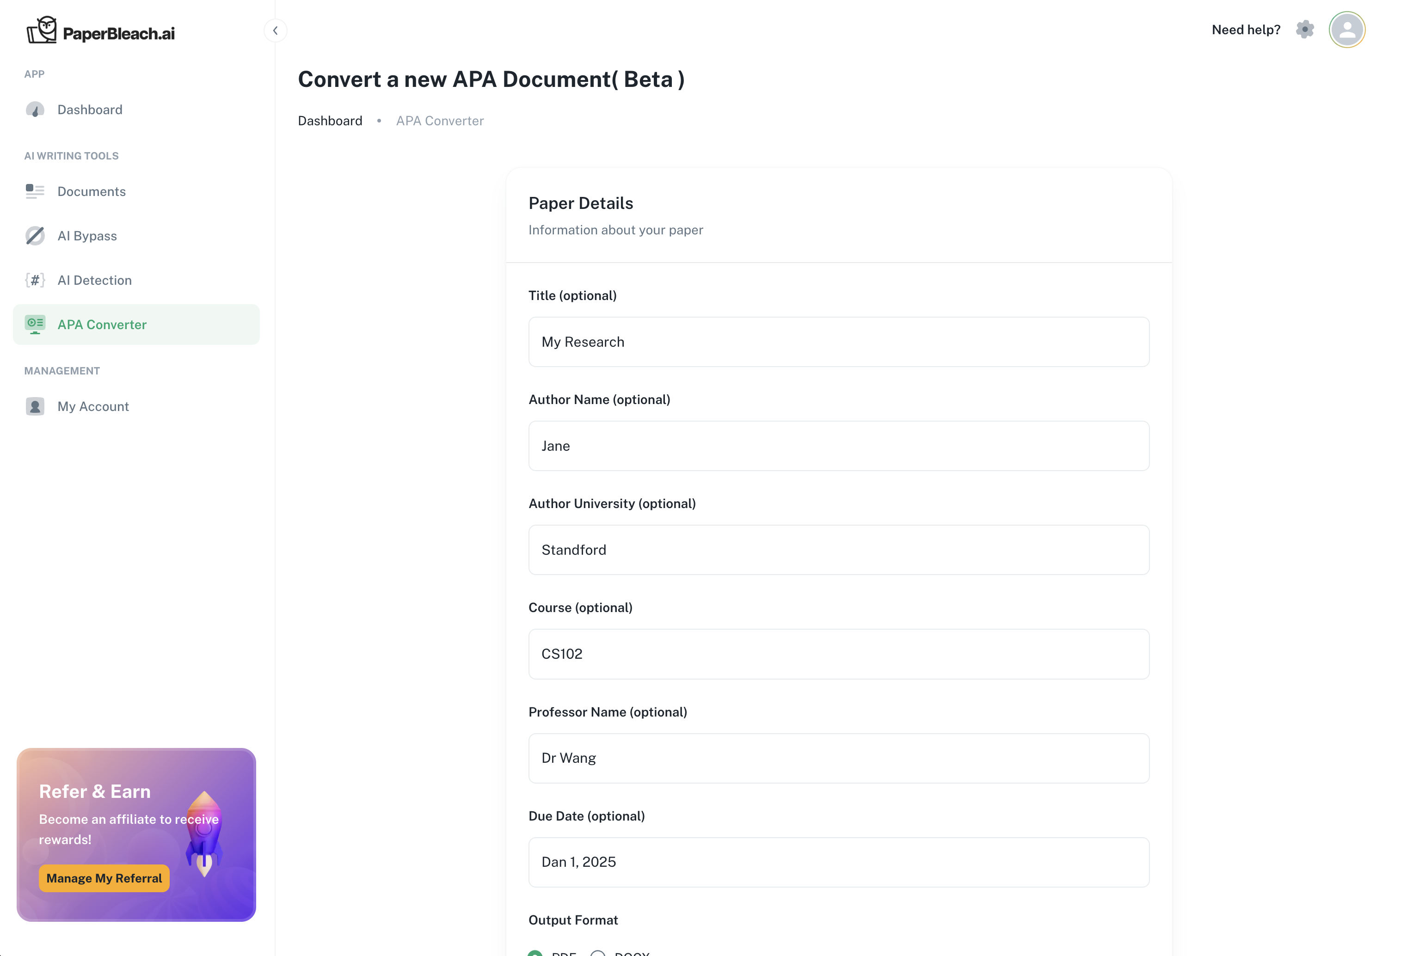Keep PDF selected as output format
This screenshot has width=1401, height=956.
535,952
